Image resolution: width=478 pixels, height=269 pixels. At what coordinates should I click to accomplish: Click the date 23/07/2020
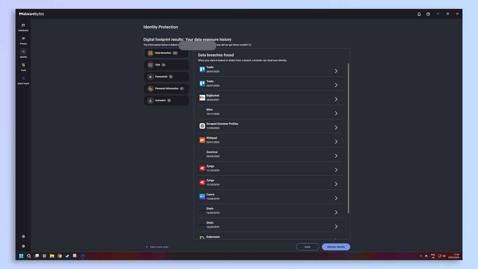(213, 142)
